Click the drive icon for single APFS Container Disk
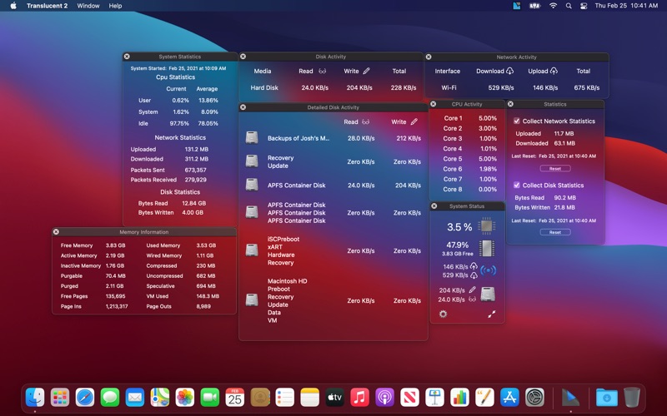Screen dimensions: 667x416 [252, 185]
